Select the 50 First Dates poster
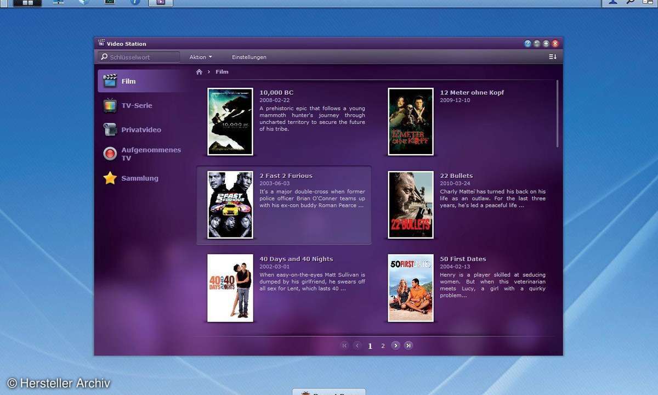Viewport: 658px width, 395px height. (411, 288)
